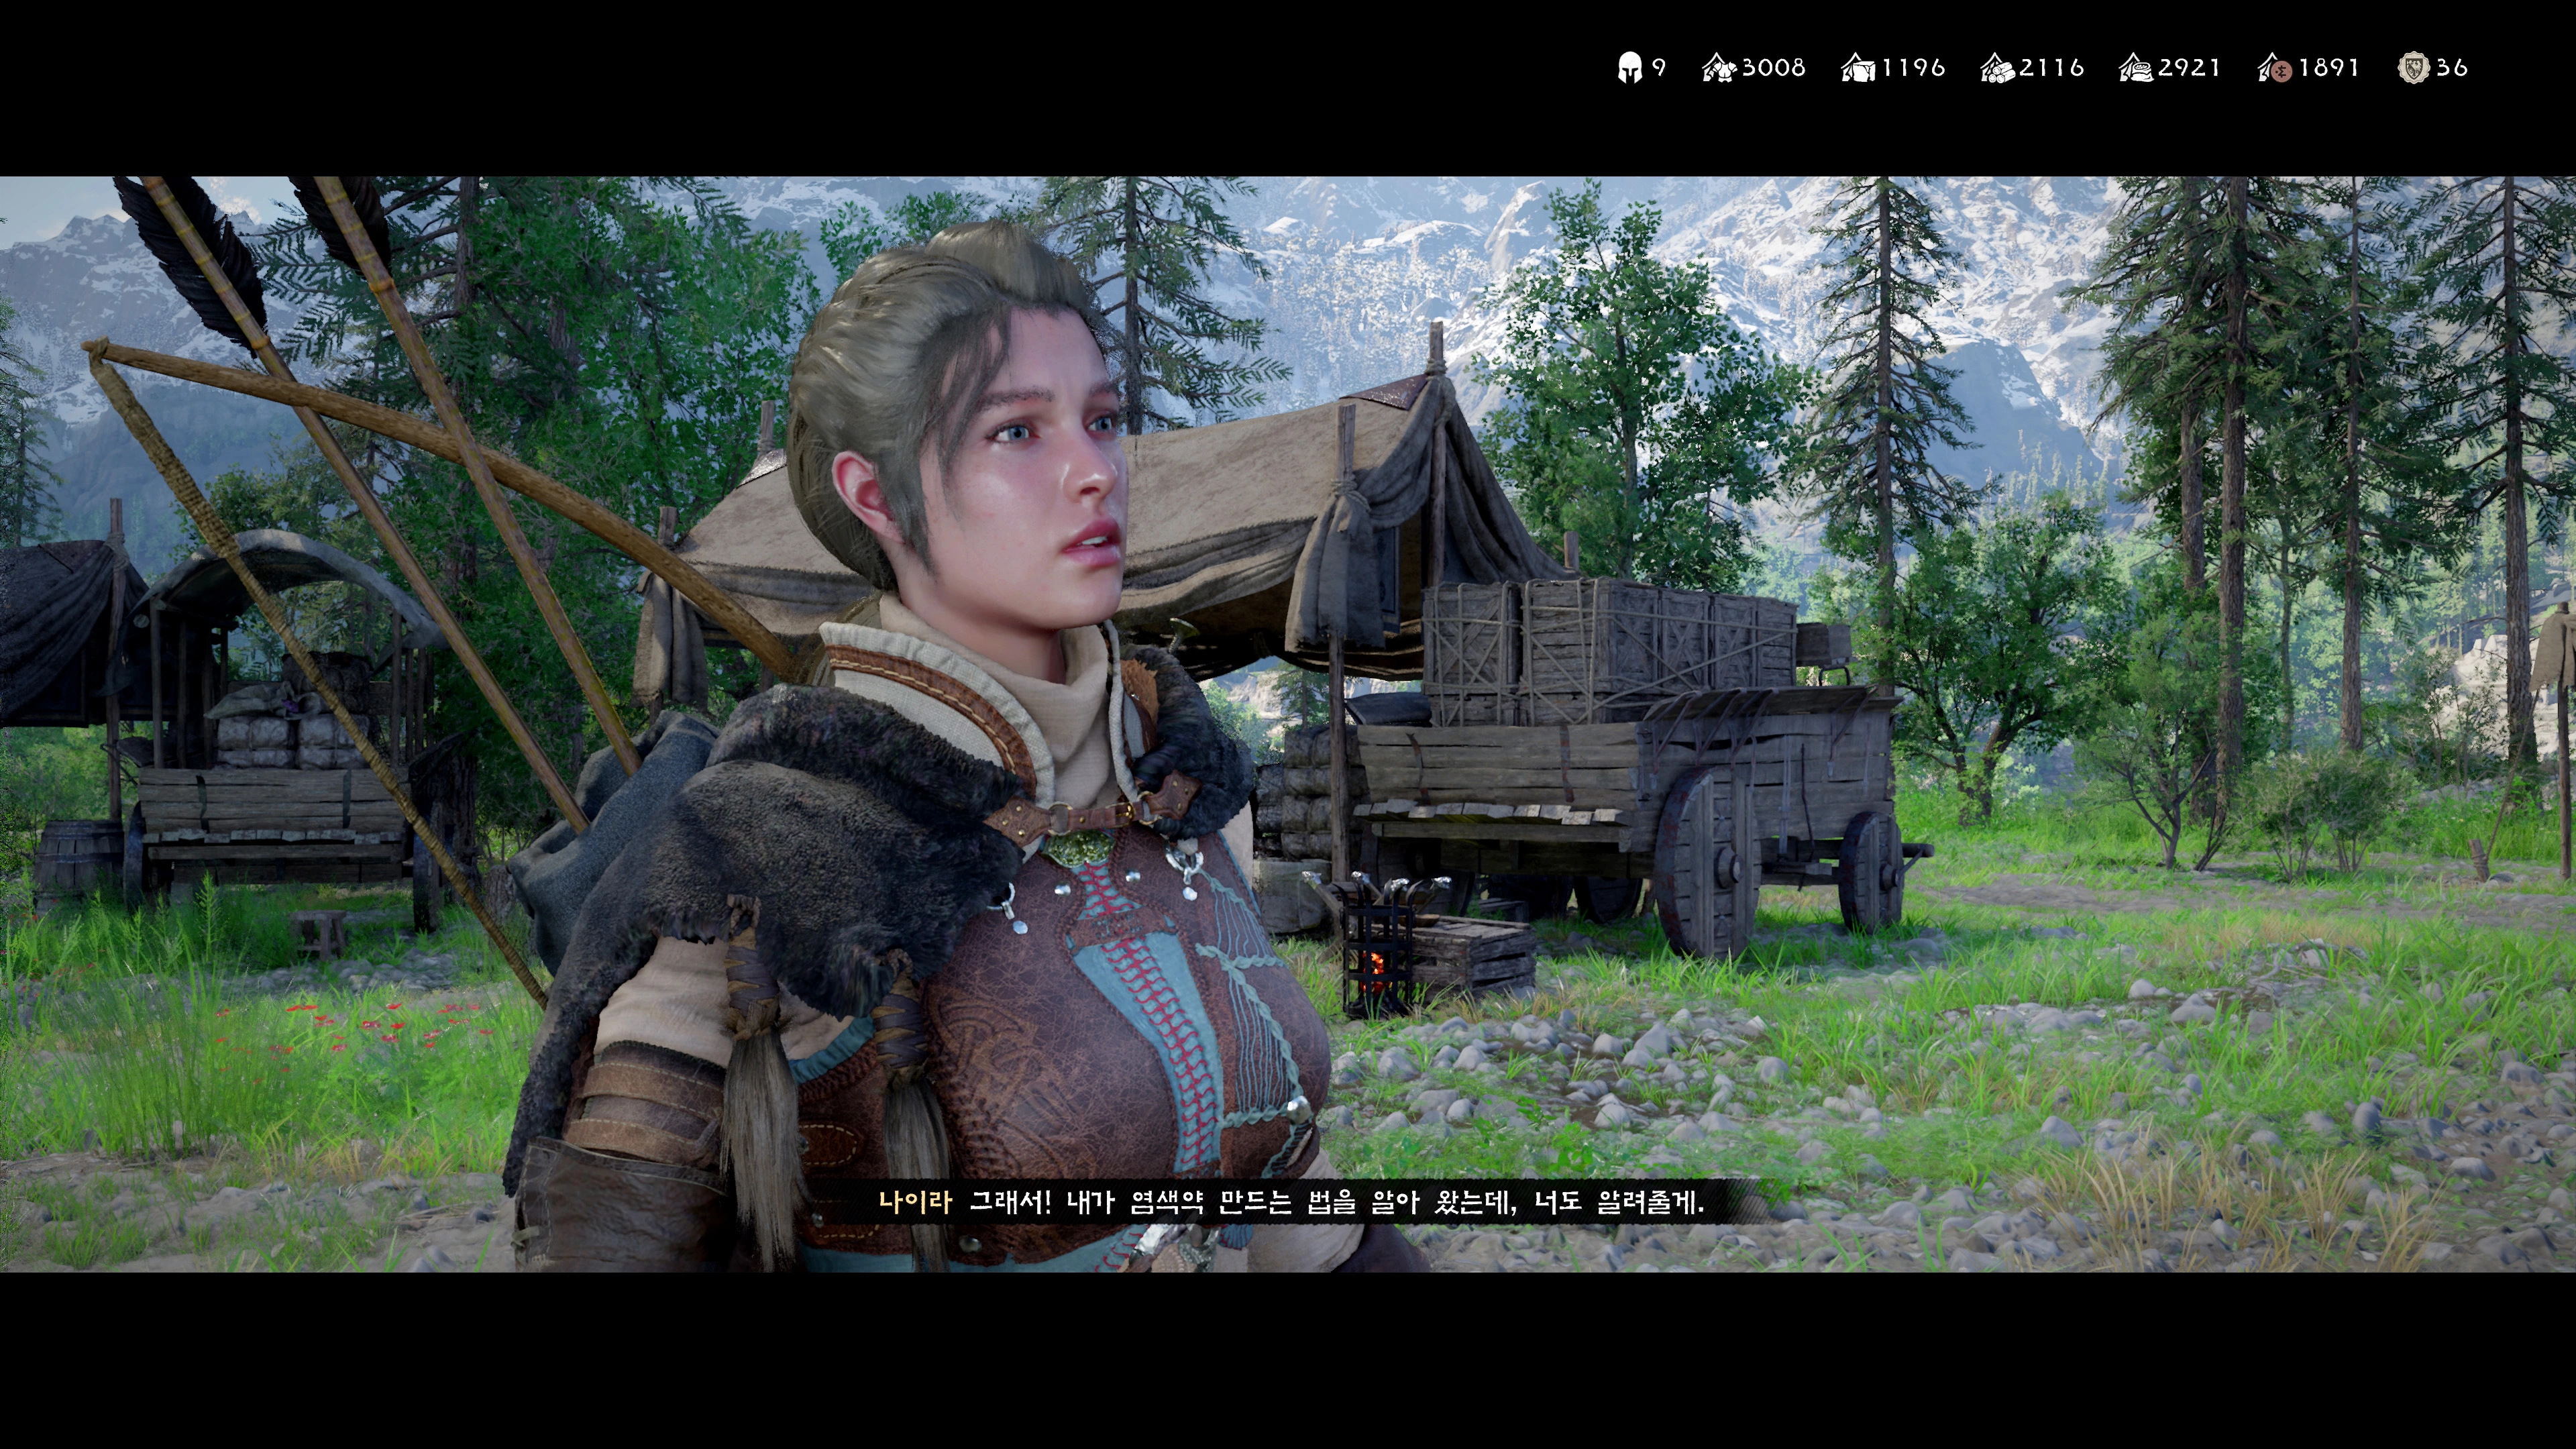Click the speaker name 나이라
Viewport: 2576px width, 1449px height.
(x=914, y=1202)
